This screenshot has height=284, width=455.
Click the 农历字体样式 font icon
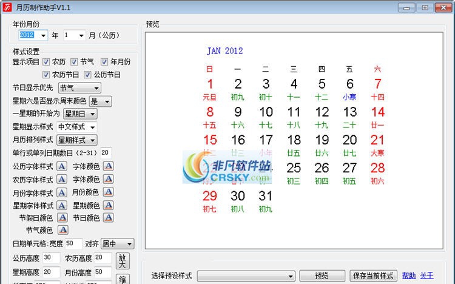click(x=61, y=179)
